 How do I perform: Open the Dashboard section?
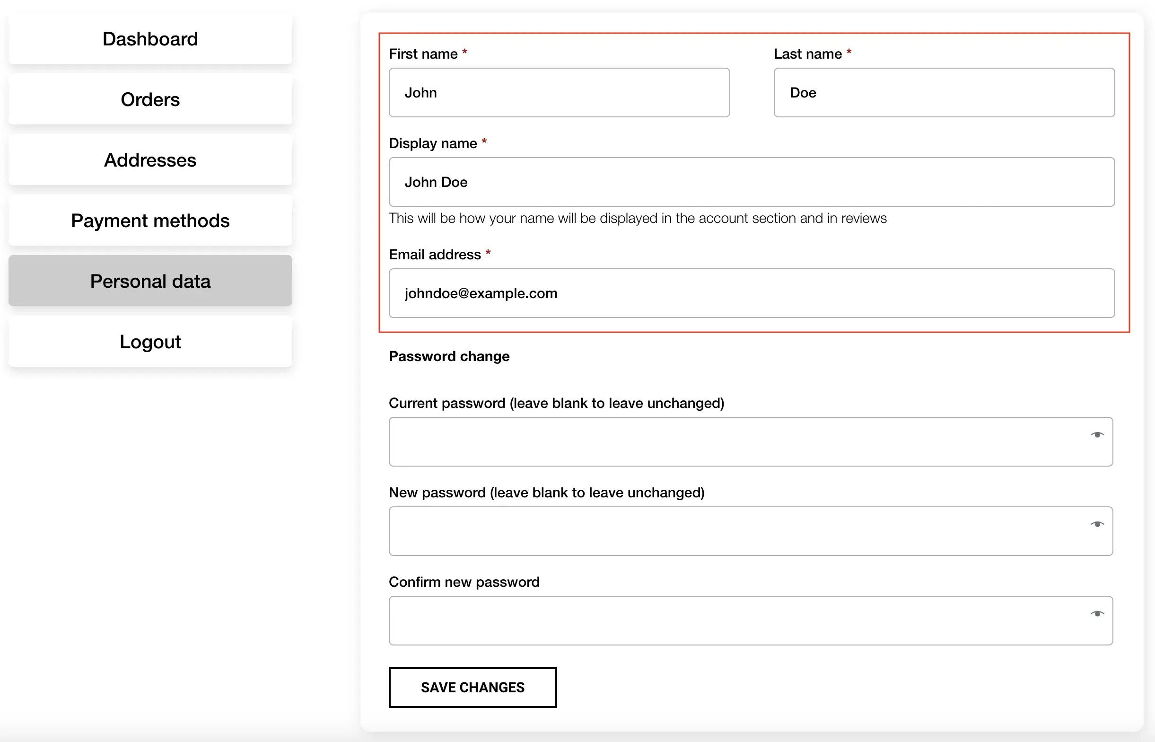pos(150,39)
